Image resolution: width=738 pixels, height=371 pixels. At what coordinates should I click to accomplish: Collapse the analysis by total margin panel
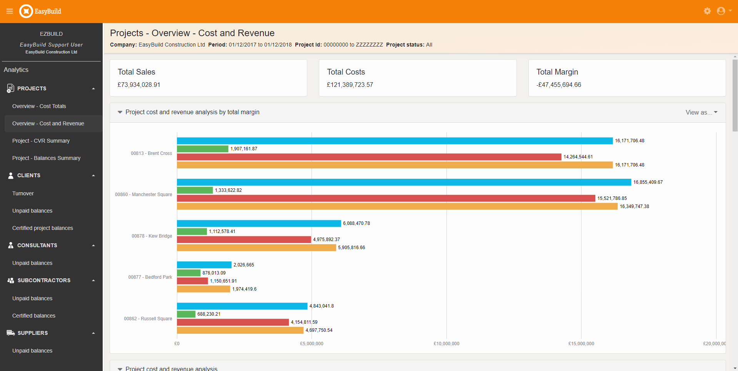click(x=120, y=112)
